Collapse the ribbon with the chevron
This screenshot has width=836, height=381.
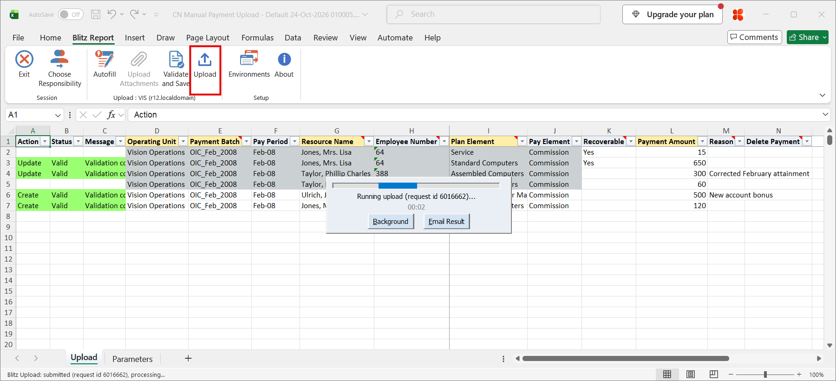(823, 95)
